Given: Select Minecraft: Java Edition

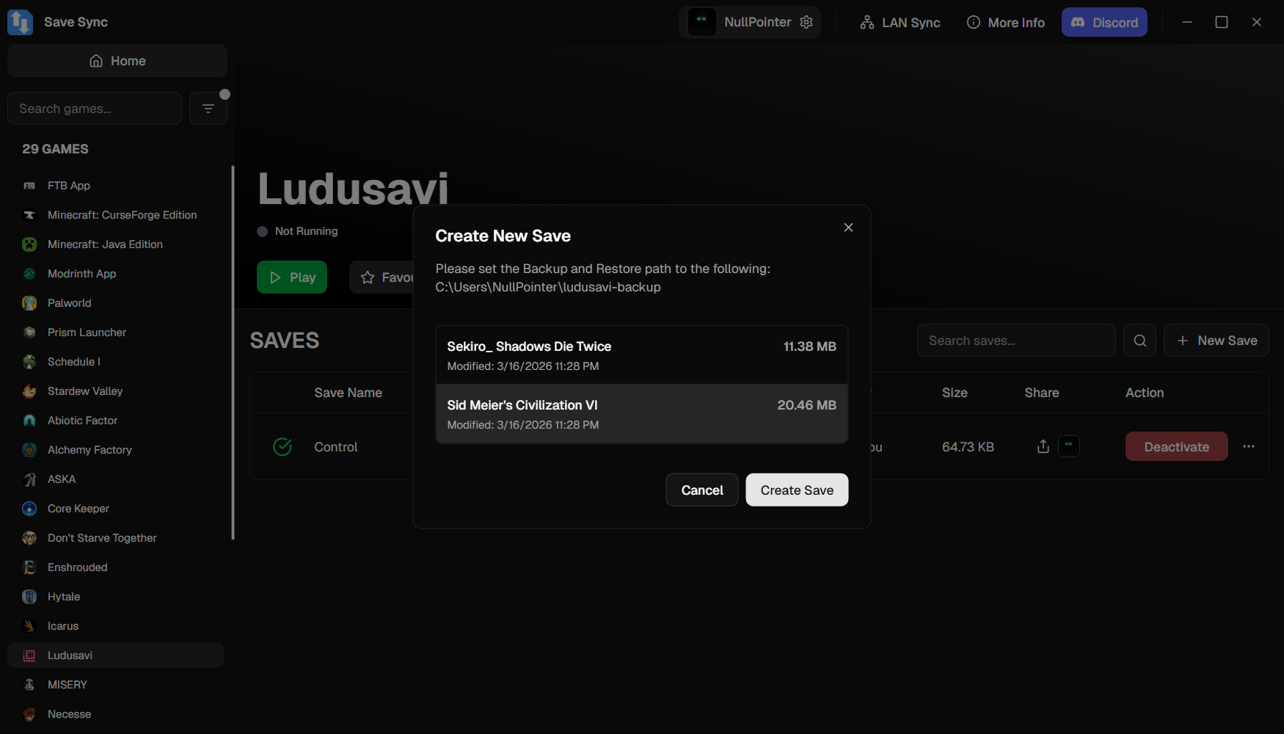Looking at the screenshot, I should (x=115, y=244).
